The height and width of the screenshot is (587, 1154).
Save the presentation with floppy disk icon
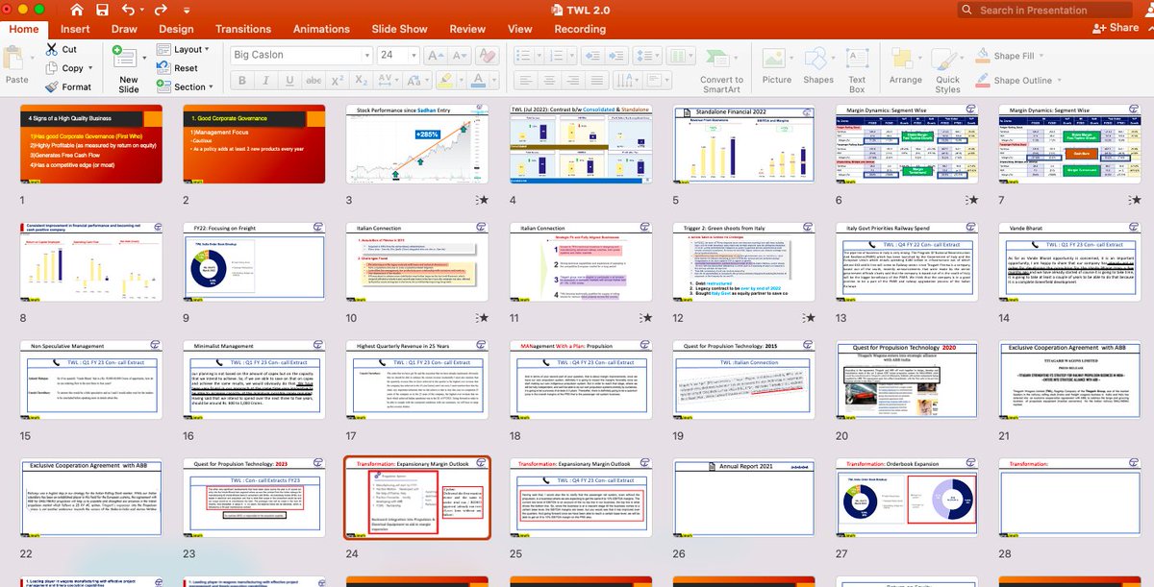pyautogui.click(x=103, y=10)
